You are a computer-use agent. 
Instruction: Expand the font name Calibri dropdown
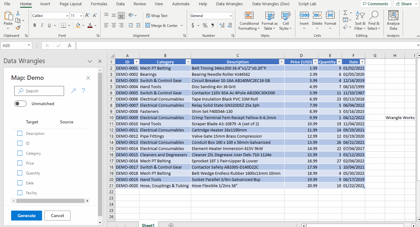(x=67, y=16)
